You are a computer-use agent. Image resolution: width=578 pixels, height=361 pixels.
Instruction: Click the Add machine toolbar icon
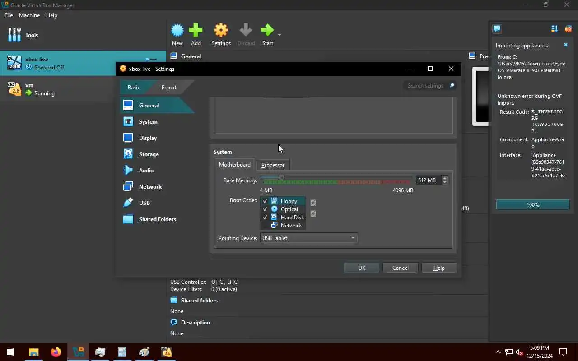coord(196,35)
